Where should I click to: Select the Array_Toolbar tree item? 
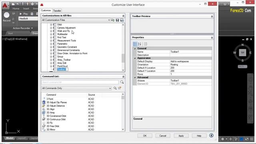click(64, 60)
